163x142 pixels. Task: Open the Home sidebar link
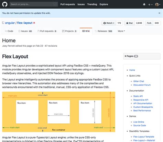[132, 70]
